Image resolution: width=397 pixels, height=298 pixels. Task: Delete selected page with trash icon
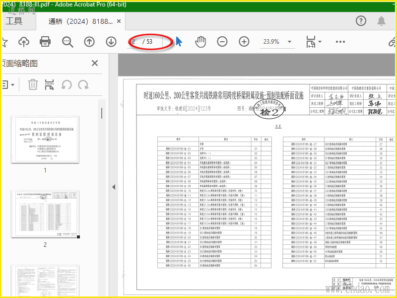coord(33,84)
